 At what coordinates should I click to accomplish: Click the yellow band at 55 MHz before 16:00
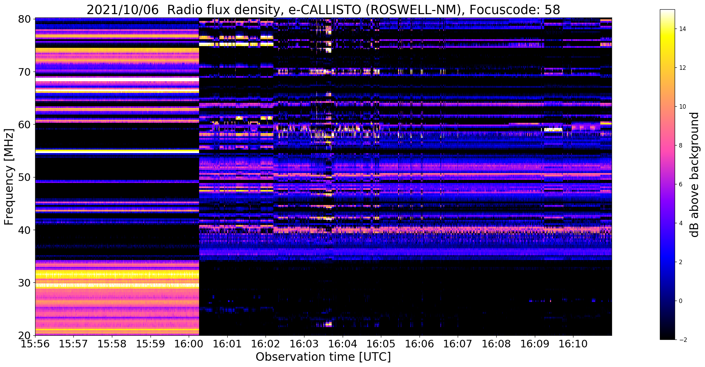[x=117, y=151]
